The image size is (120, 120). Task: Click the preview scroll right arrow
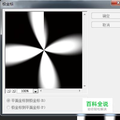pos(80,91)
